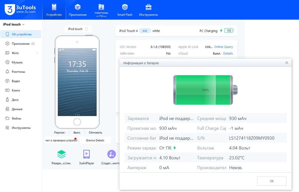Open the Smart Flash tab
299x192 pixels.
click(x=125, y=10)
